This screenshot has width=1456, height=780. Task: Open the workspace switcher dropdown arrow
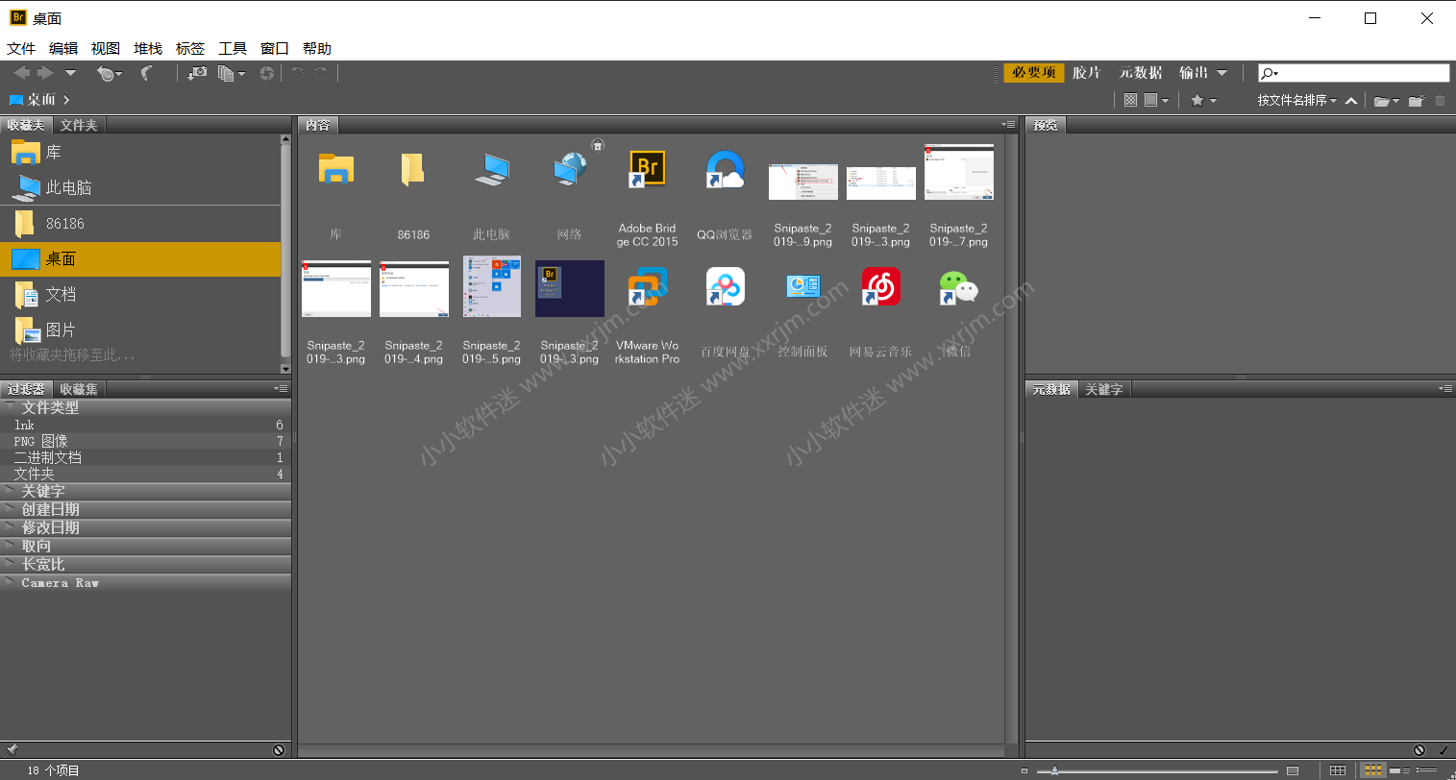pos(1222,73)
